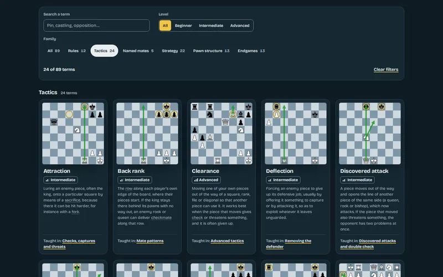Choose the Rules 12 family tab
Viewport: 443px width, 277px height.
[x=76, y=51]
